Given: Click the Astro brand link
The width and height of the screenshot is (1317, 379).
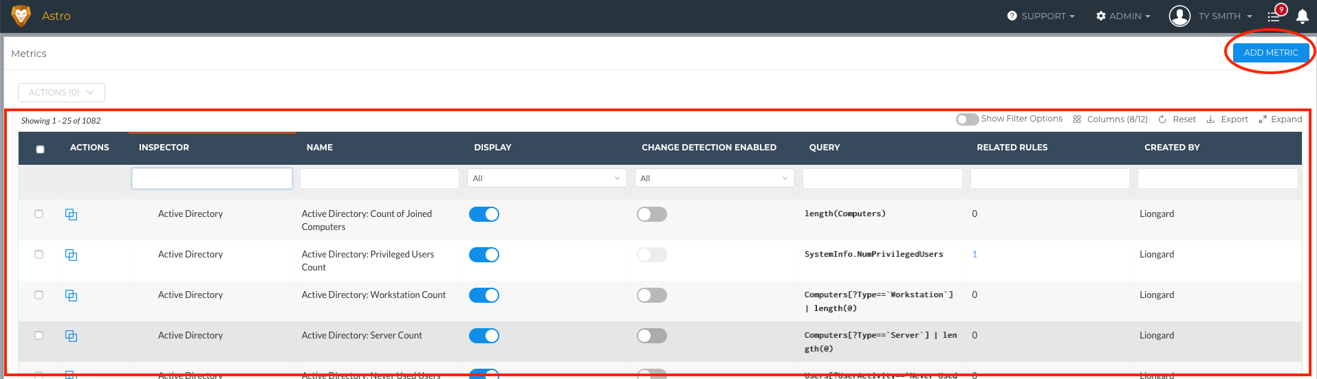Looking at the screenshot, I should (56, 16).
